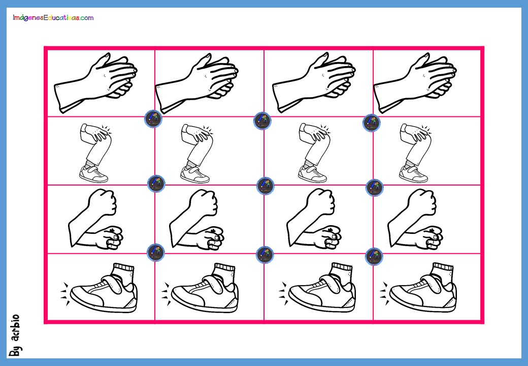Select the clapping hands in second column
The image size is (528, 366).
coord(196,83)
